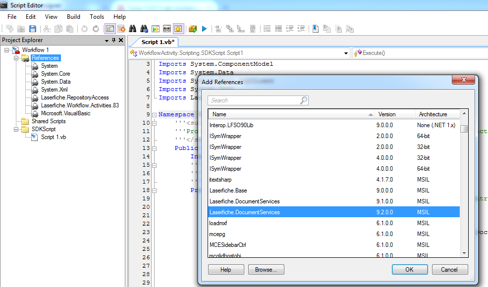Sort references by Name column header
Screen dimensions: 488x287
point(291,114)
